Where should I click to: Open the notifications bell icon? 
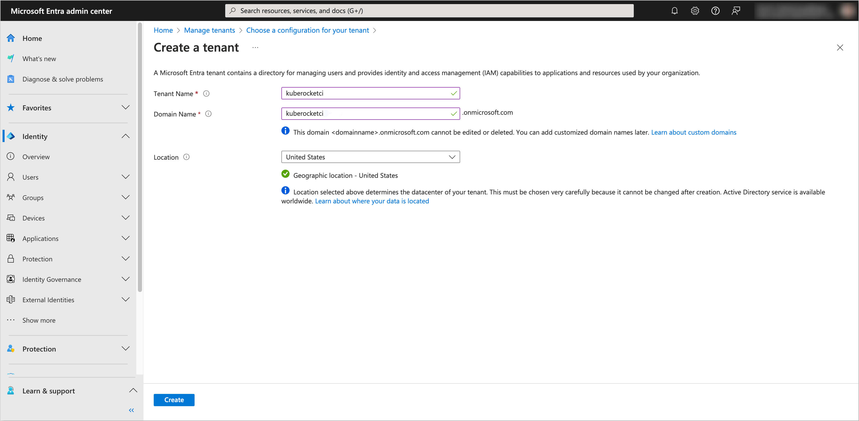(x=674, y=11)
